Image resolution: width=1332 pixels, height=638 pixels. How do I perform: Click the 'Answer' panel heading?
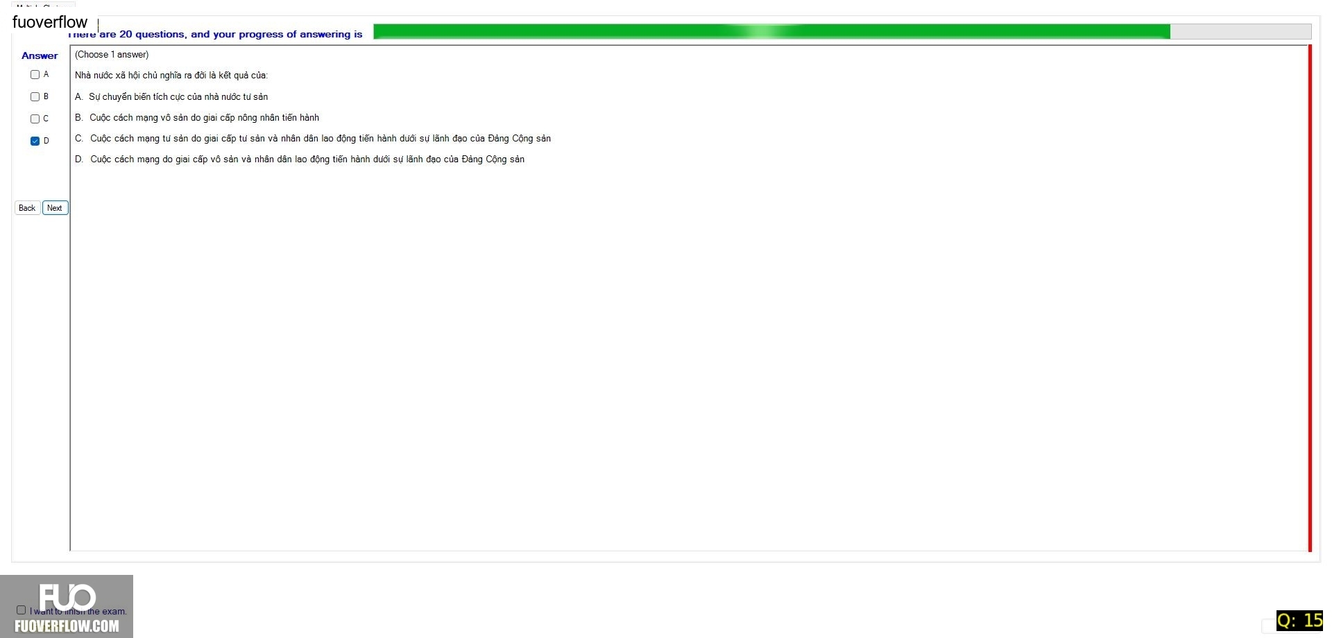40,55
